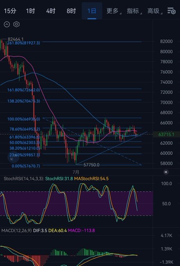
Task: Choose the 4时 interval
Action: coord(51,11)
